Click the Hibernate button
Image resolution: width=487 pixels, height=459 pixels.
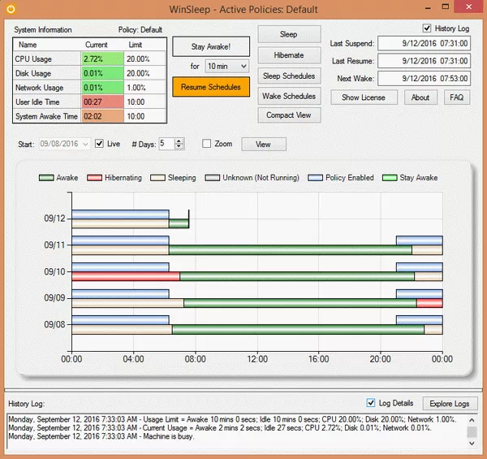(x=288, y=54)
